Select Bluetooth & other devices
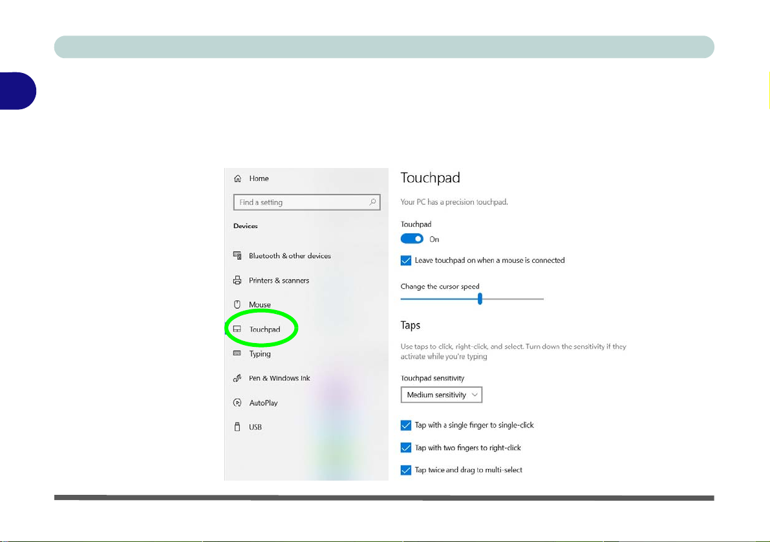 tap(290, 256)
